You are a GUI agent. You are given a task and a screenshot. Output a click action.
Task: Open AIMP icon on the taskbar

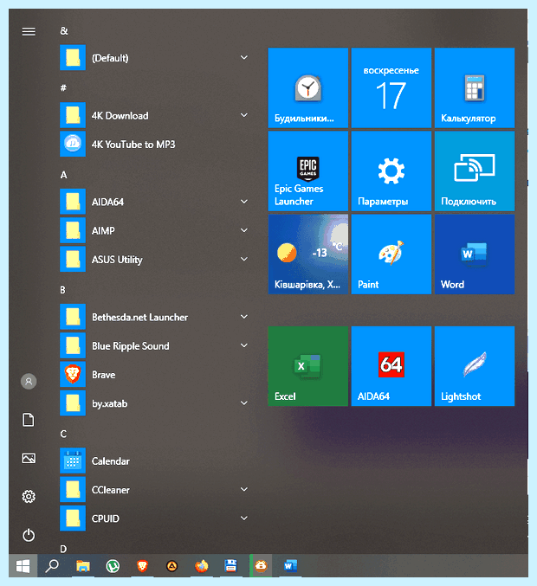[171, 567]
